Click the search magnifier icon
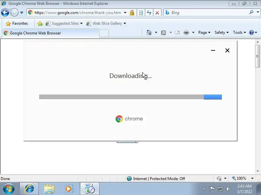Viewport: 261px width, 195px height. (251, 12)
